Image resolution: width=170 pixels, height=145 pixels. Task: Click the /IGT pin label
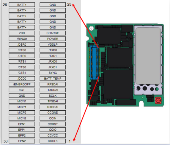[x=22, y=90]
